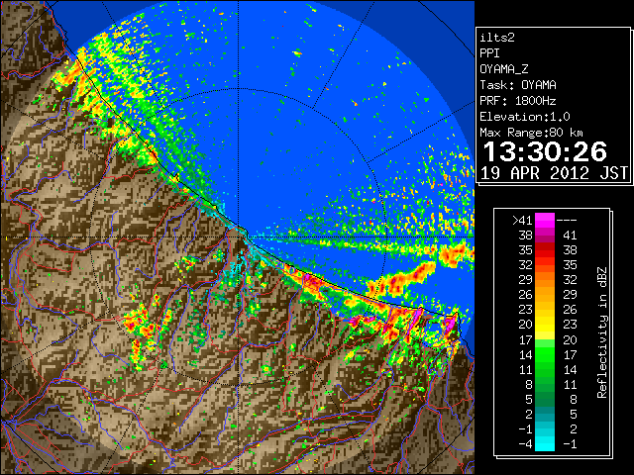Pick the cyan -4 to -1 legend swatch
This screenshot has width=634, height=475.
(545, 443)
